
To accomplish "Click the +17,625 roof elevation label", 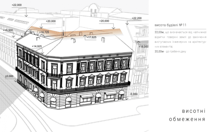I will click(x=91, y=37).
